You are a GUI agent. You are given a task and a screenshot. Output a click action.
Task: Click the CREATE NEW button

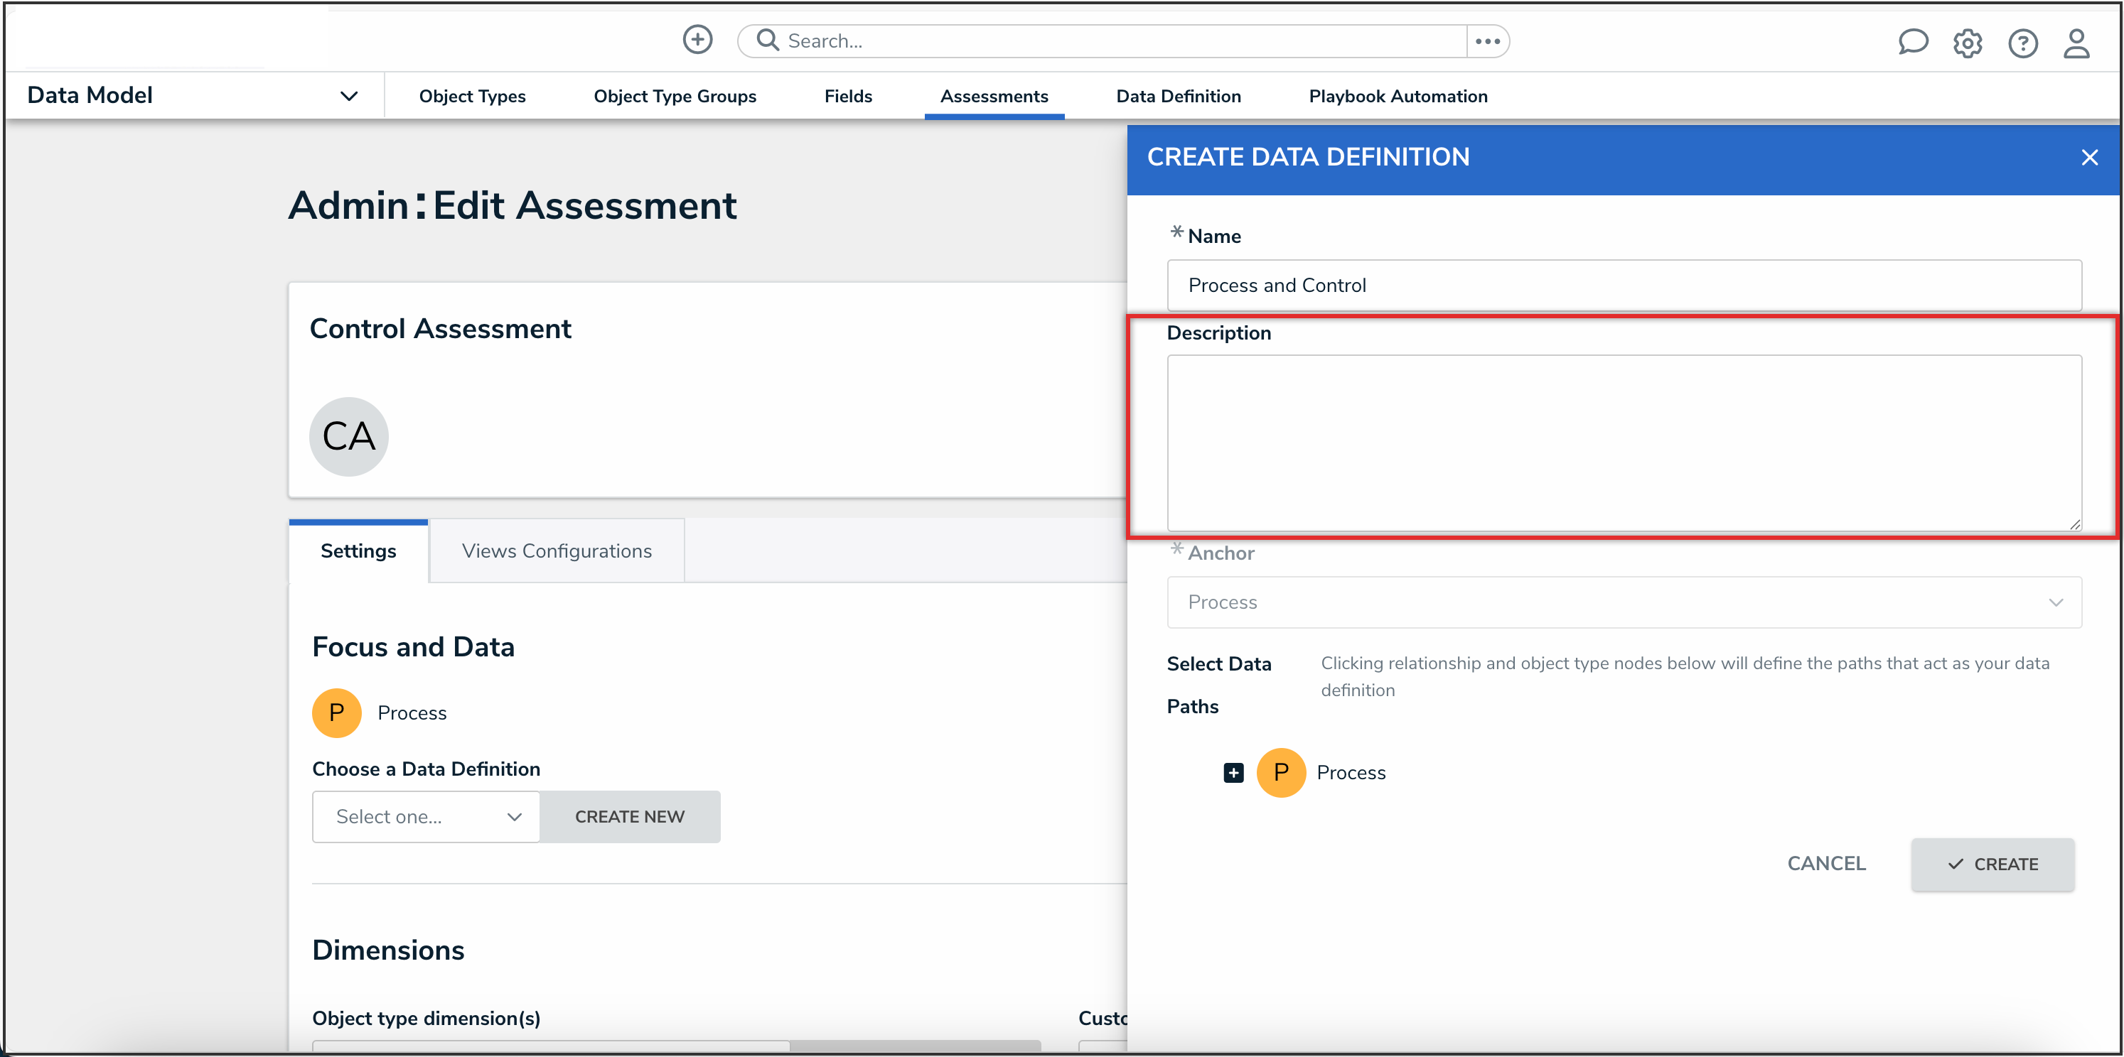click(629, 815)
